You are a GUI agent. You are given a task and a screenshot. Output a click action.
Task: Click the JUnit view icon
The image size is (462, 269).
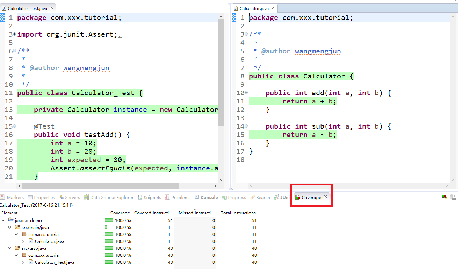(x=276, y=198)
